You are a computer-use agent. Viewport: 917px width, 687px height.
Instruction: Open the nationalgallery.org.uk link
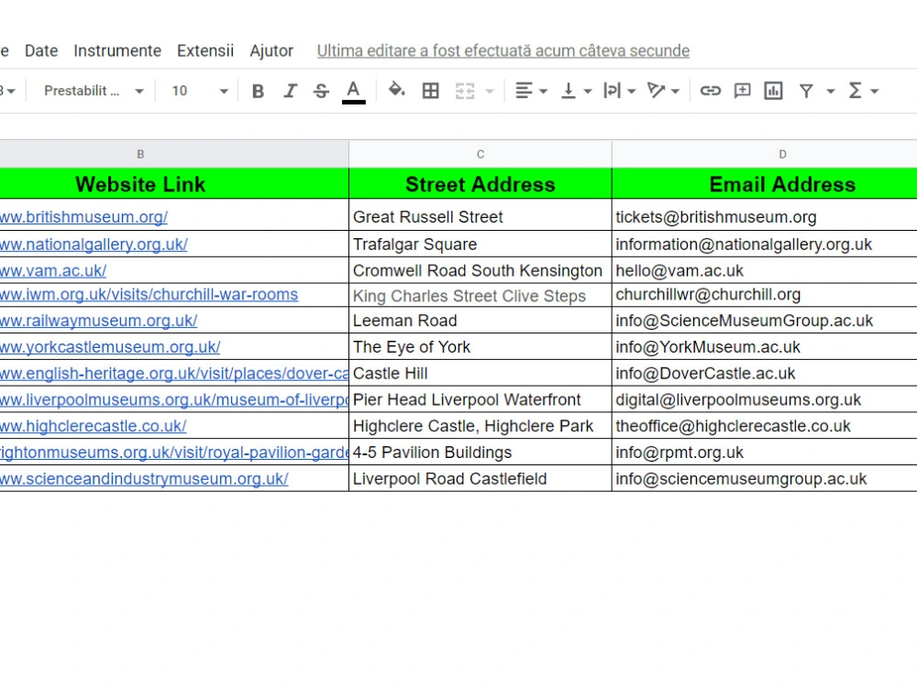(94, 245)
